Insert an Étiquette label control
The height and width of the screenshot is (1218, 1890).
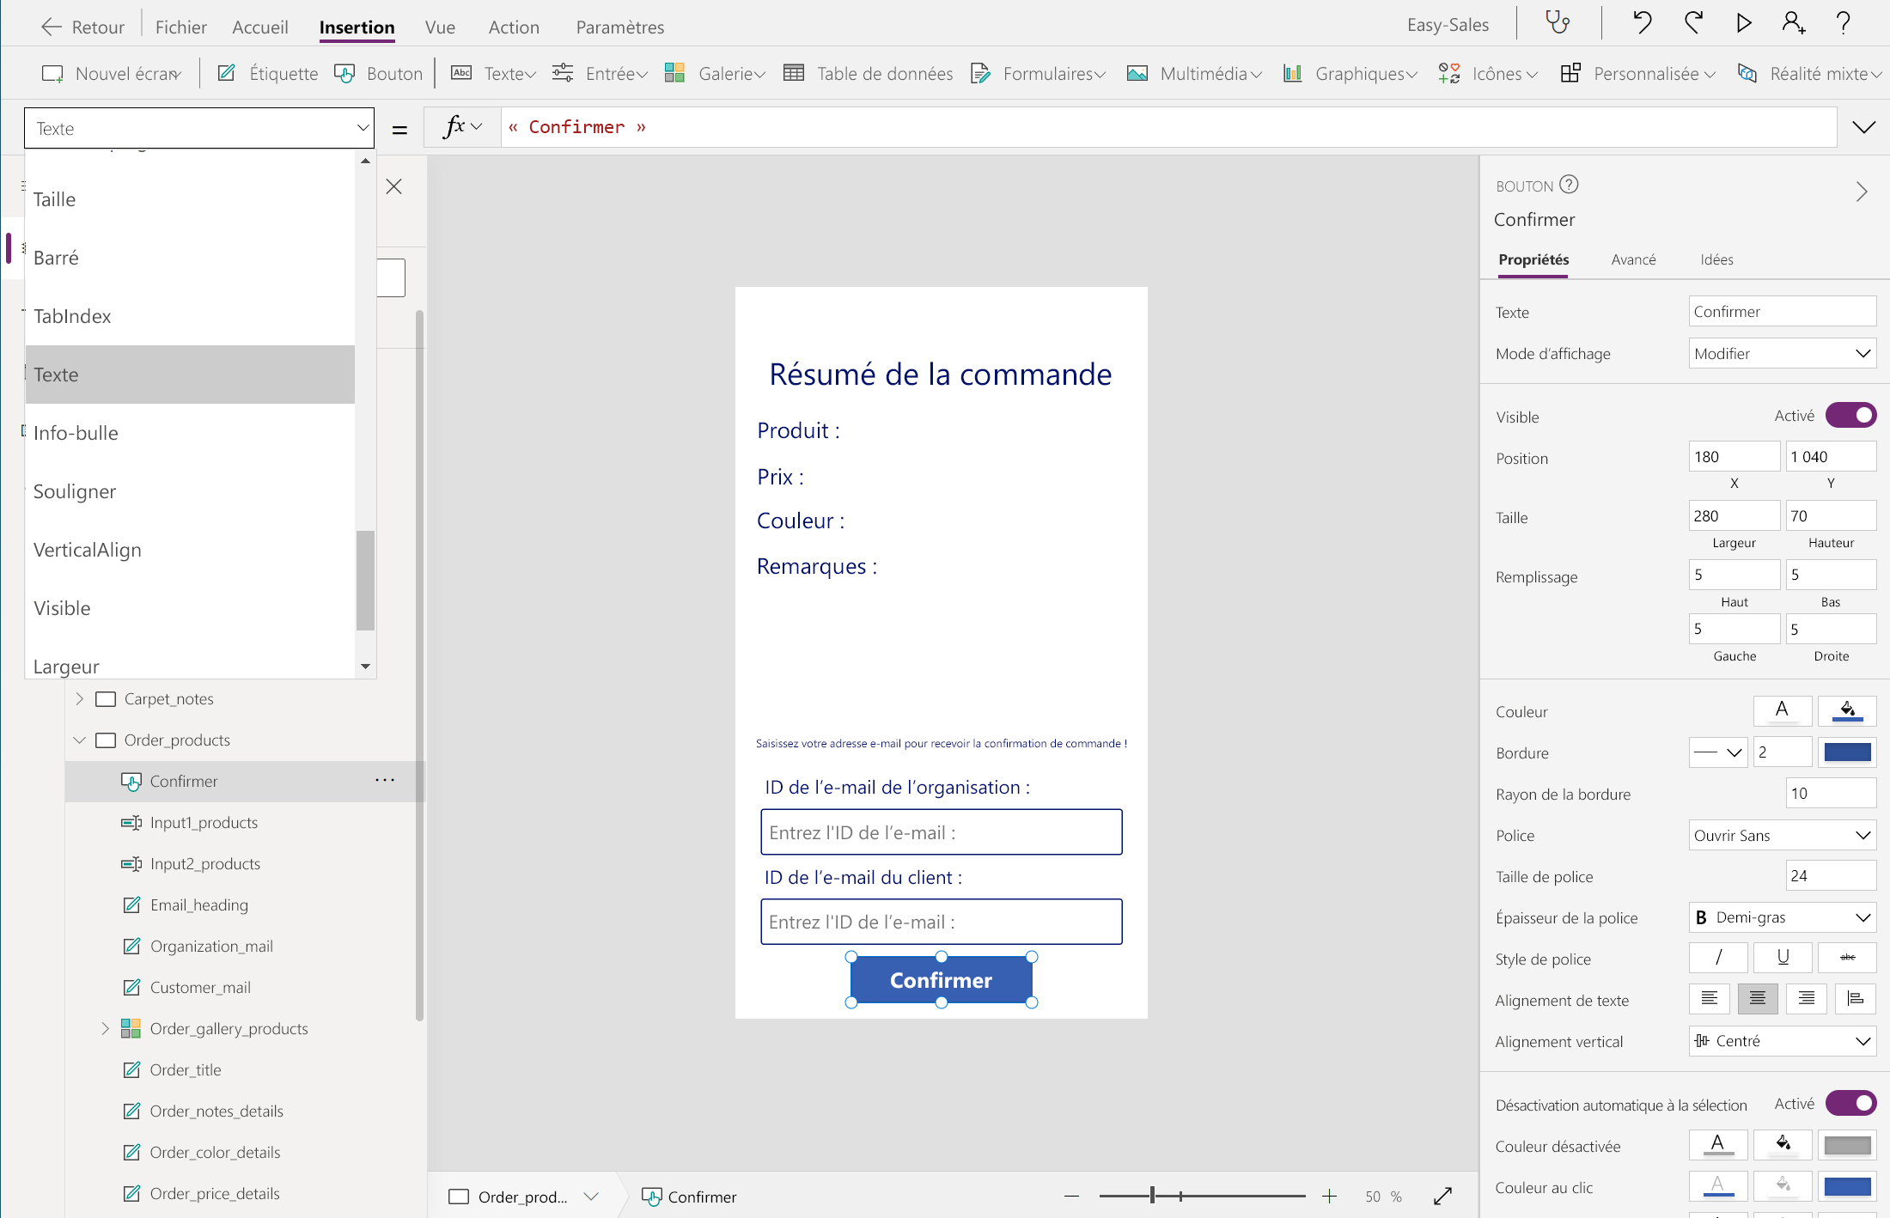[x=267, y=74]
